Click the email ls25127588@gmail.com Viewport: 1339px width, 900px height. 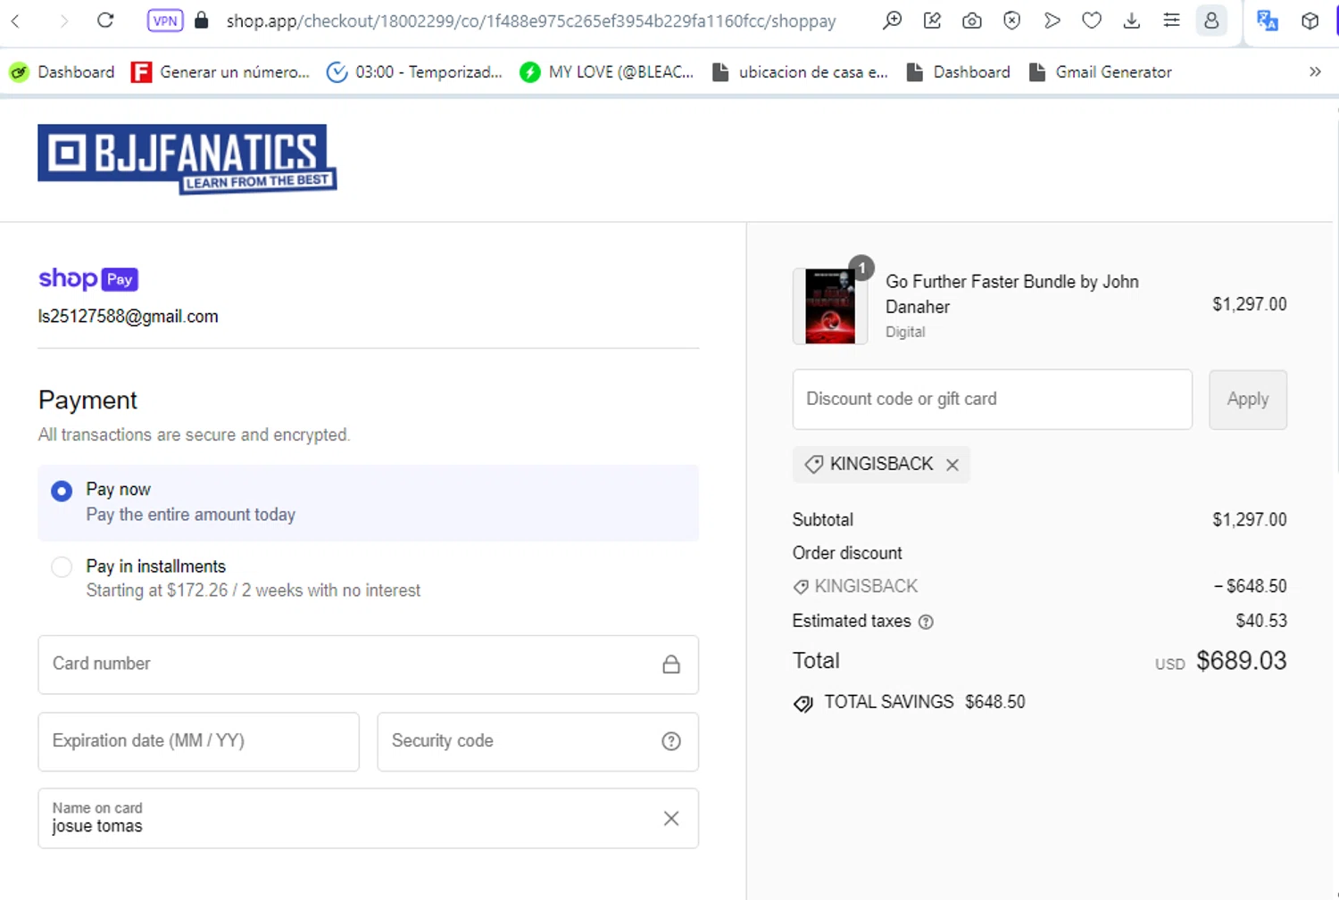click(128, 317)
